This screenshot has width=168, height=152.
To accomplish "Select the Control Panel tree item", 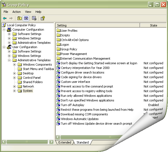I will 32,78.
